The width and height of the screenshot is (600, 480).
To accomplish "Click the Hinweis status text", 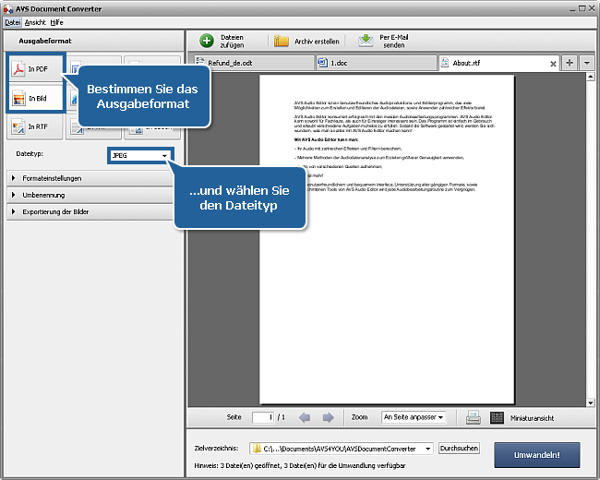I will [x=300, y=466].
